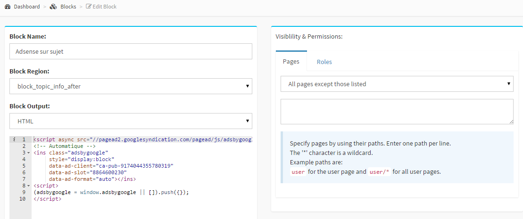
Task: Click the data-ad-client line in editor
Action: coord(111,166)
